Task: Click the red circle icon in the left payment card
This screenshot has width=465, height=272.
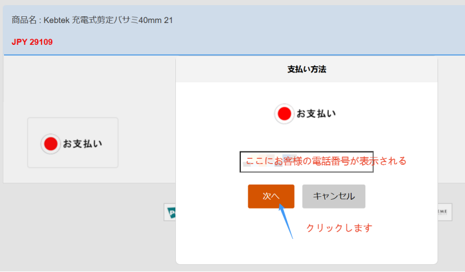Action: click(50, 144)
